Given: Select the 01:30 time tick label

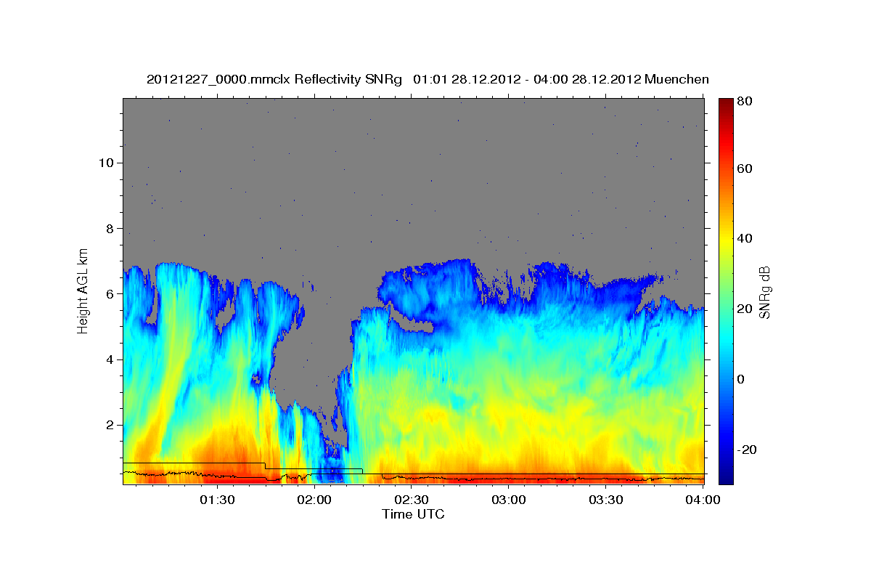Looking at the screenshot, I should pos(216,500).
